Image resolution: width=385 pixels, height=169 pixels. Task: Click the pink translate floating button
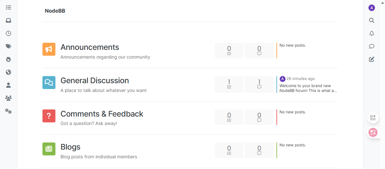[373, 132]
